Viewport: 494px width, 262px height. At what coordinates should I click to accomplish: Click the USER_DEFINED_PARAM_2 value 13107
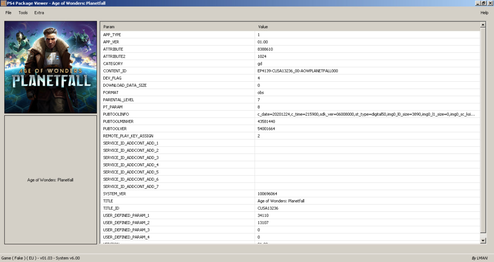pos(263,223)
